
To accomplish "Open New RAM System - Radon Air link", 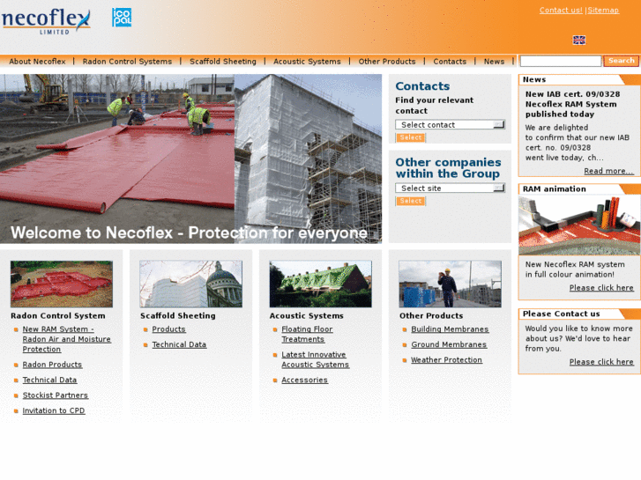I will (x=67, y=339).
